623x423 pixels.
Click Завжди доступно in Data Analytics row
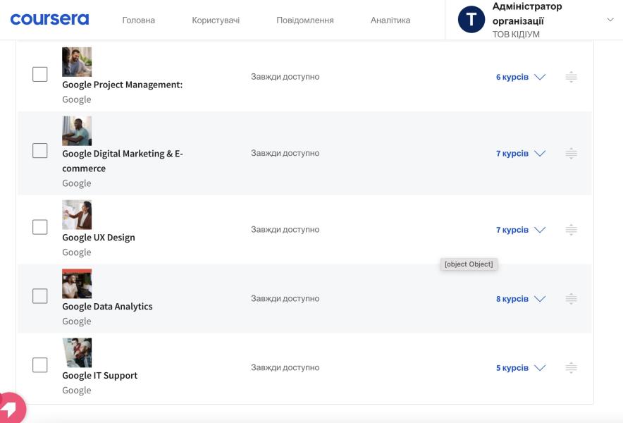pyautogui.click(x=285, y=298)
